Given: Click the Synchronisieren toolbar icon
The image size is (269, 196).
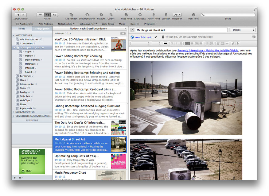Looking at the screenshot, I should tap(87, 15).
